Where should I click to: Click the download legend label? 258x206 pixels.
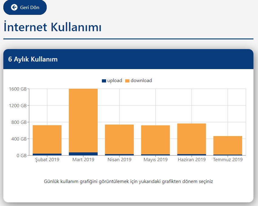[141, 80]
